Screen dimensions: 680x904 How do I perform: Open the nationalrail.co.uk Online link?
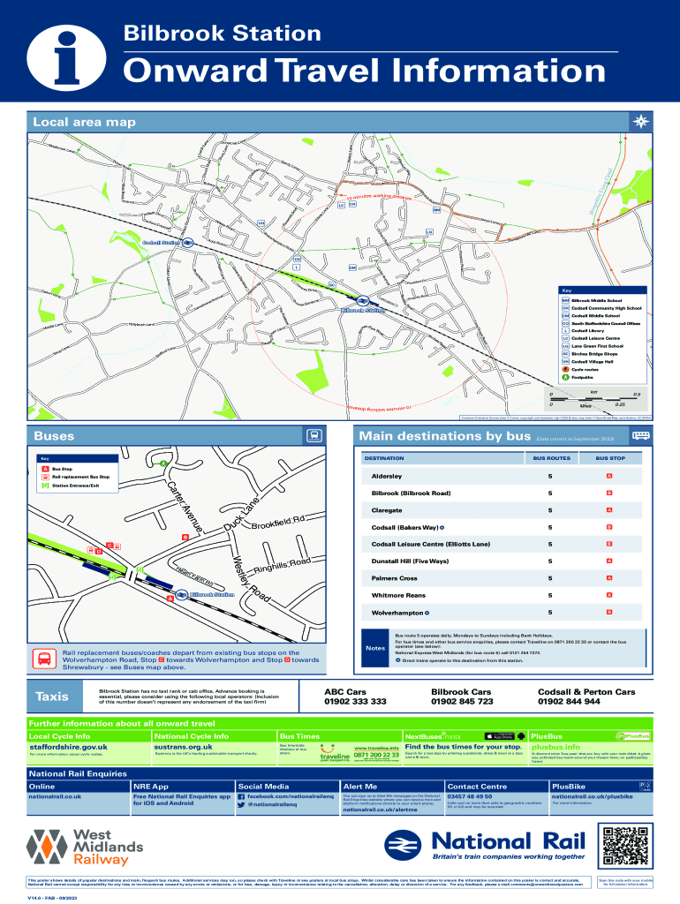55,797
